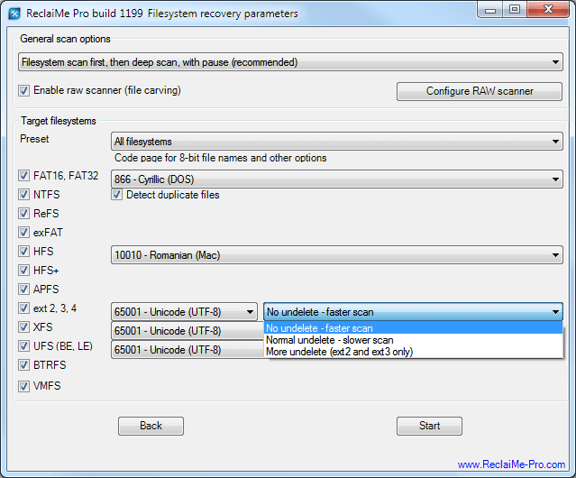576x478 pixels.
Task: Click the Configure RAW scanner button
Action: pyautogui.click(x=480, y=91)
